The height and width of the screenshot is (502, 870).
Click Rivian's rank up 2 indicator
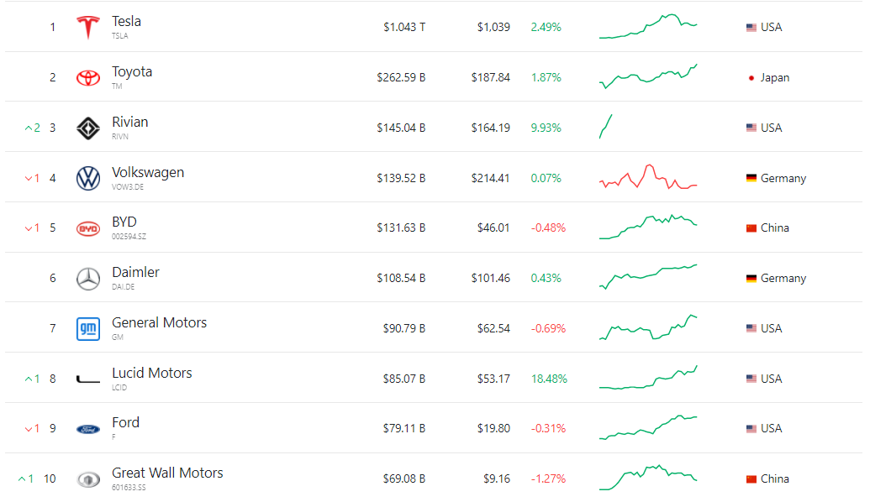pos(32,128)
